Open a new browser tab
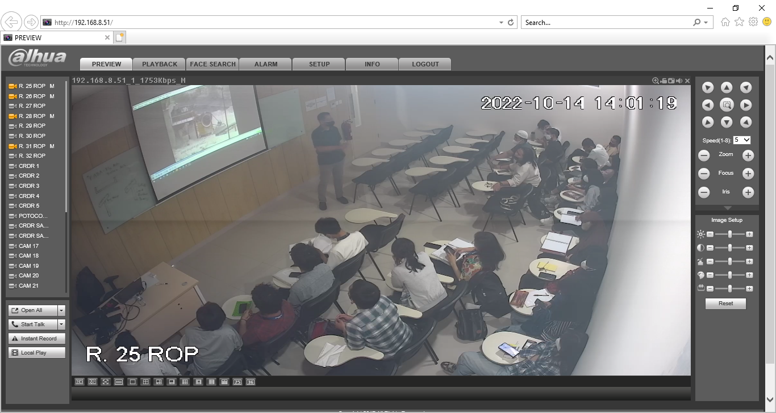 (x=119, y=37)
